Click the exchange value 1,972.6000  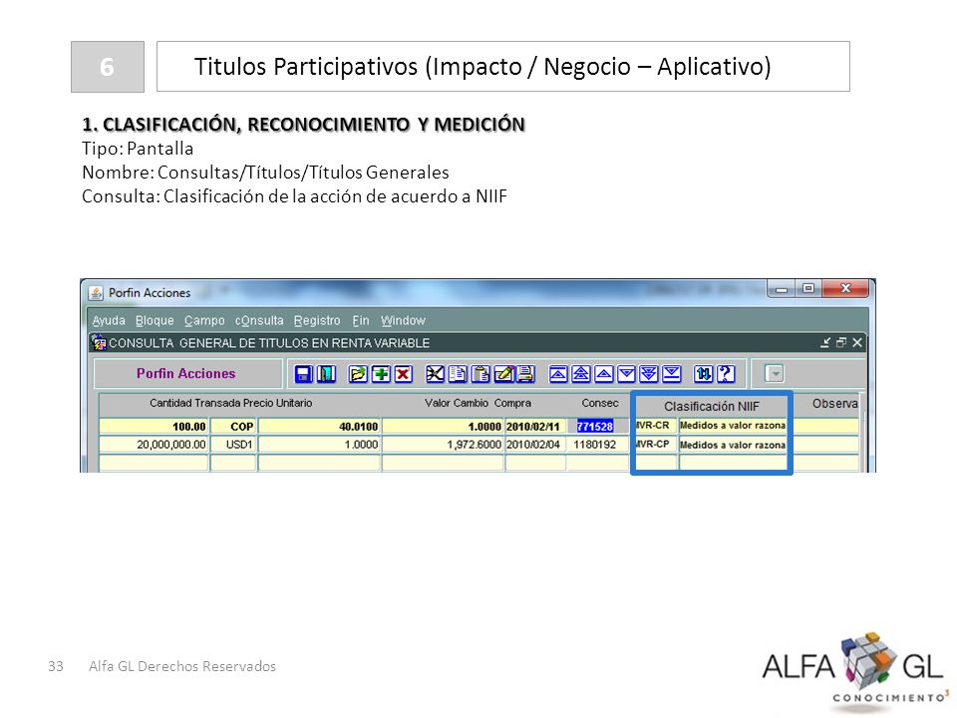point(443,445)
